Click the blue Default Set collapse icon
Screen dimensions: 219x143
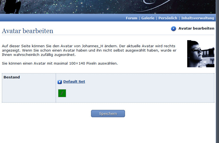(60, 82)
